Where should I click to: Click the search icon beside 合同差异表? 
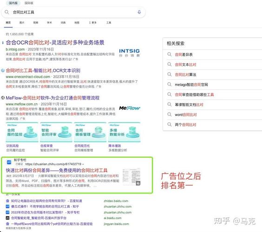click(x=170, y=54)
